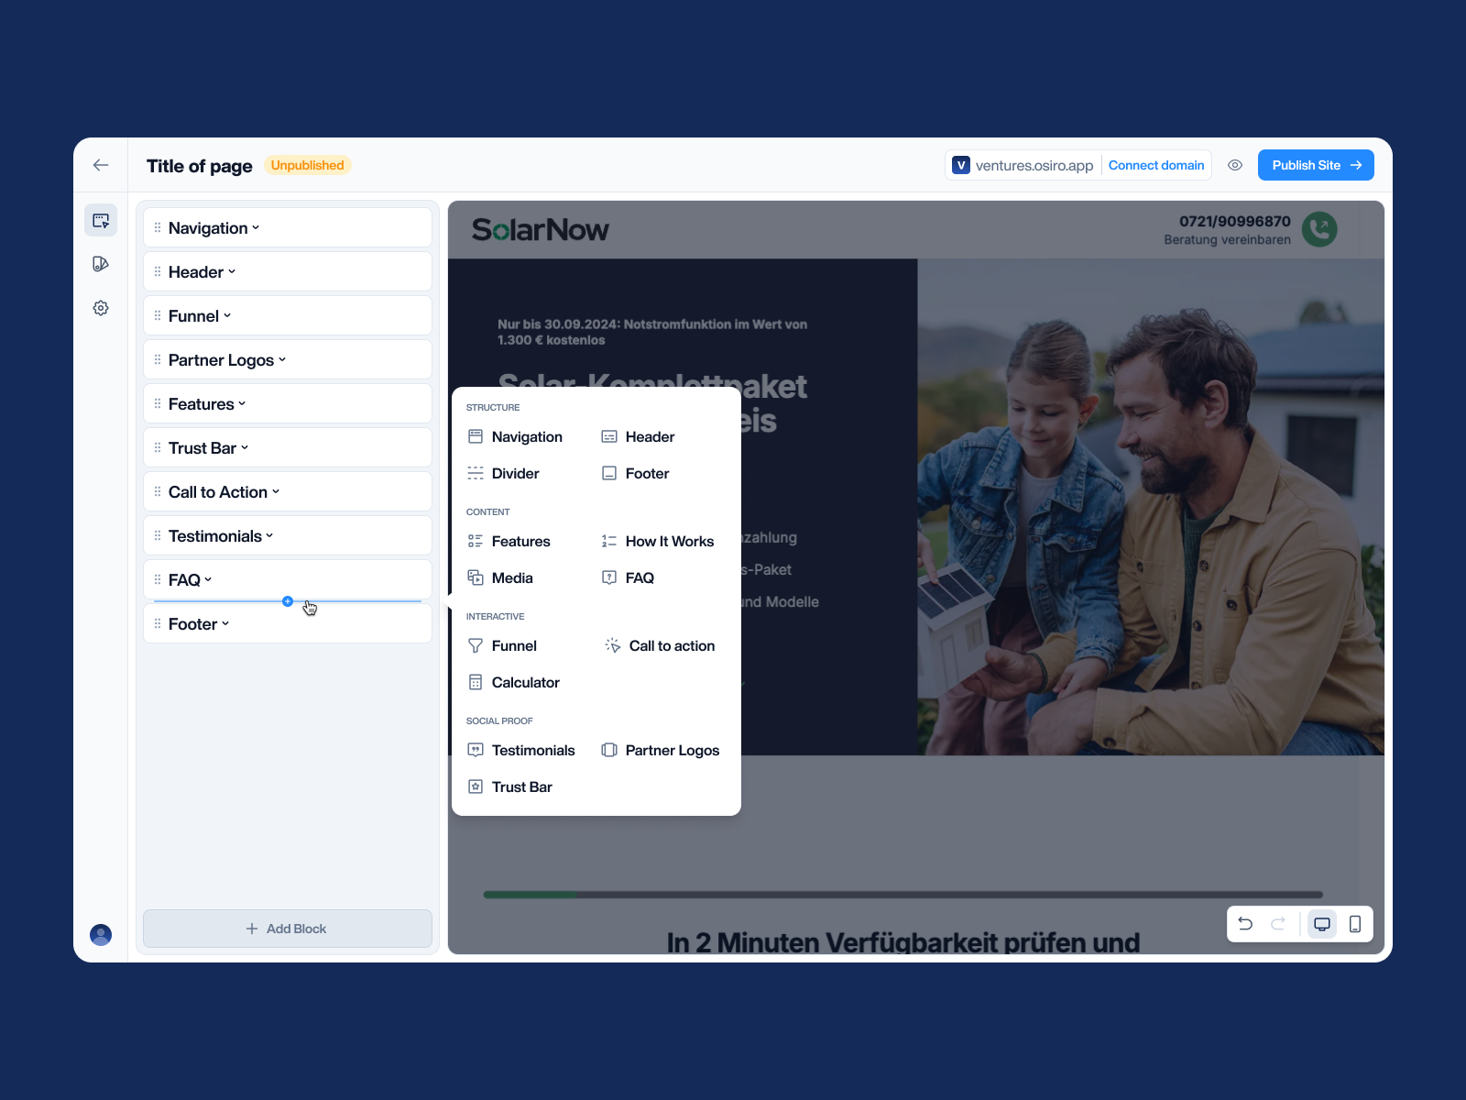
Task: Redo the last change
Action: click(1278, 924)
